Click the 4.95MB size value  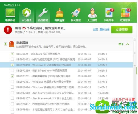pos(103,65)
